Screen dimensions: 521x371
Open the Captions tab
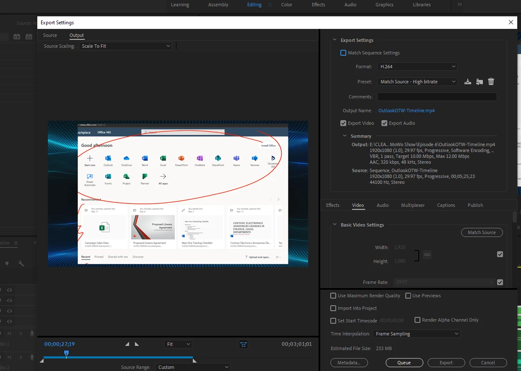pyautogui.click(x=446, y=205)
